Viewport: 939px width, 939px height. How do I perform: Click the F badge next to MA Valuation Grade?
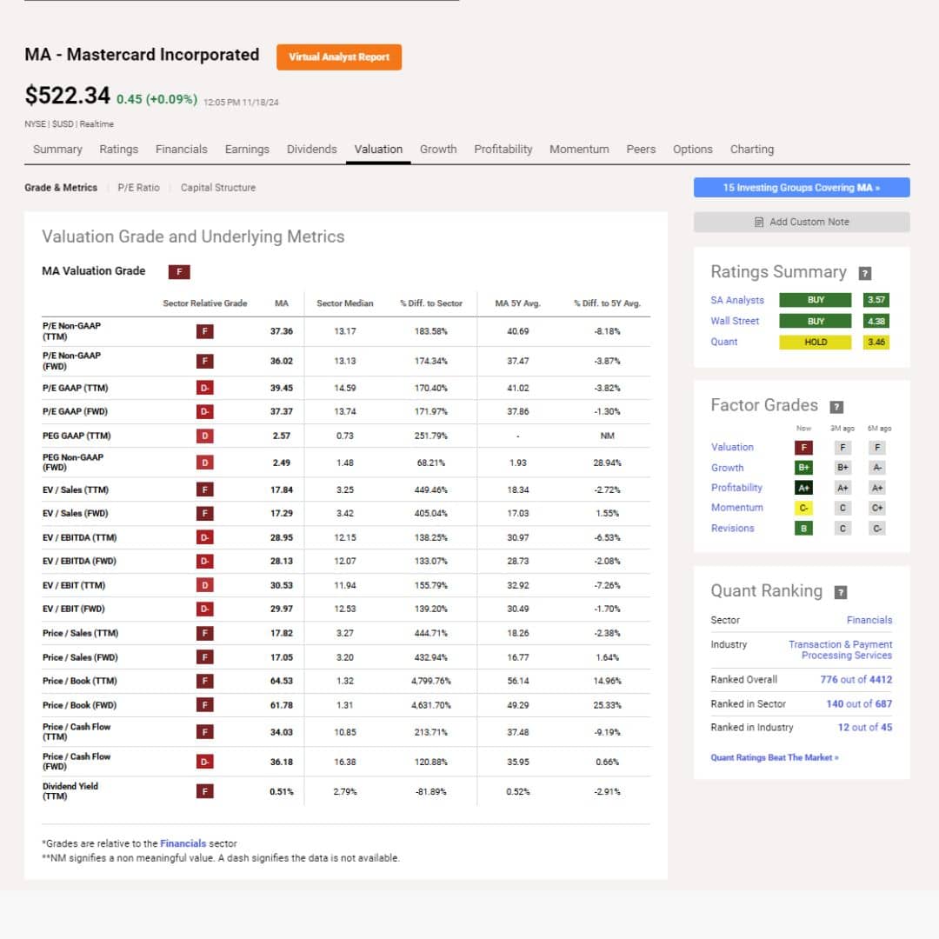click(179, 272)
